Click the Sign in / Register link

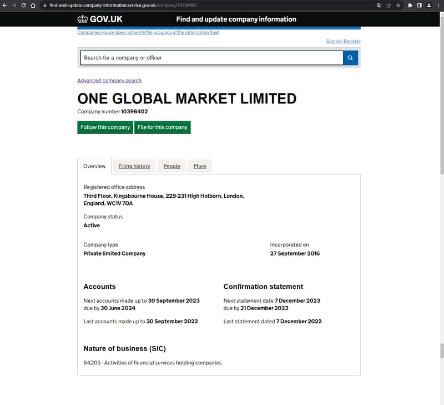coord(343,41)
